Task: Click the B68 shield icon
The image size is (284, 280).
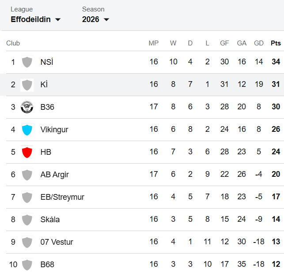Action: click(x=27, y=265)
